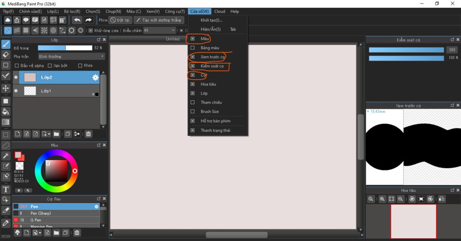Download cloud brushes icon in brush panel
Viewport: 461px width, 241px height.
tap(18, 233)
